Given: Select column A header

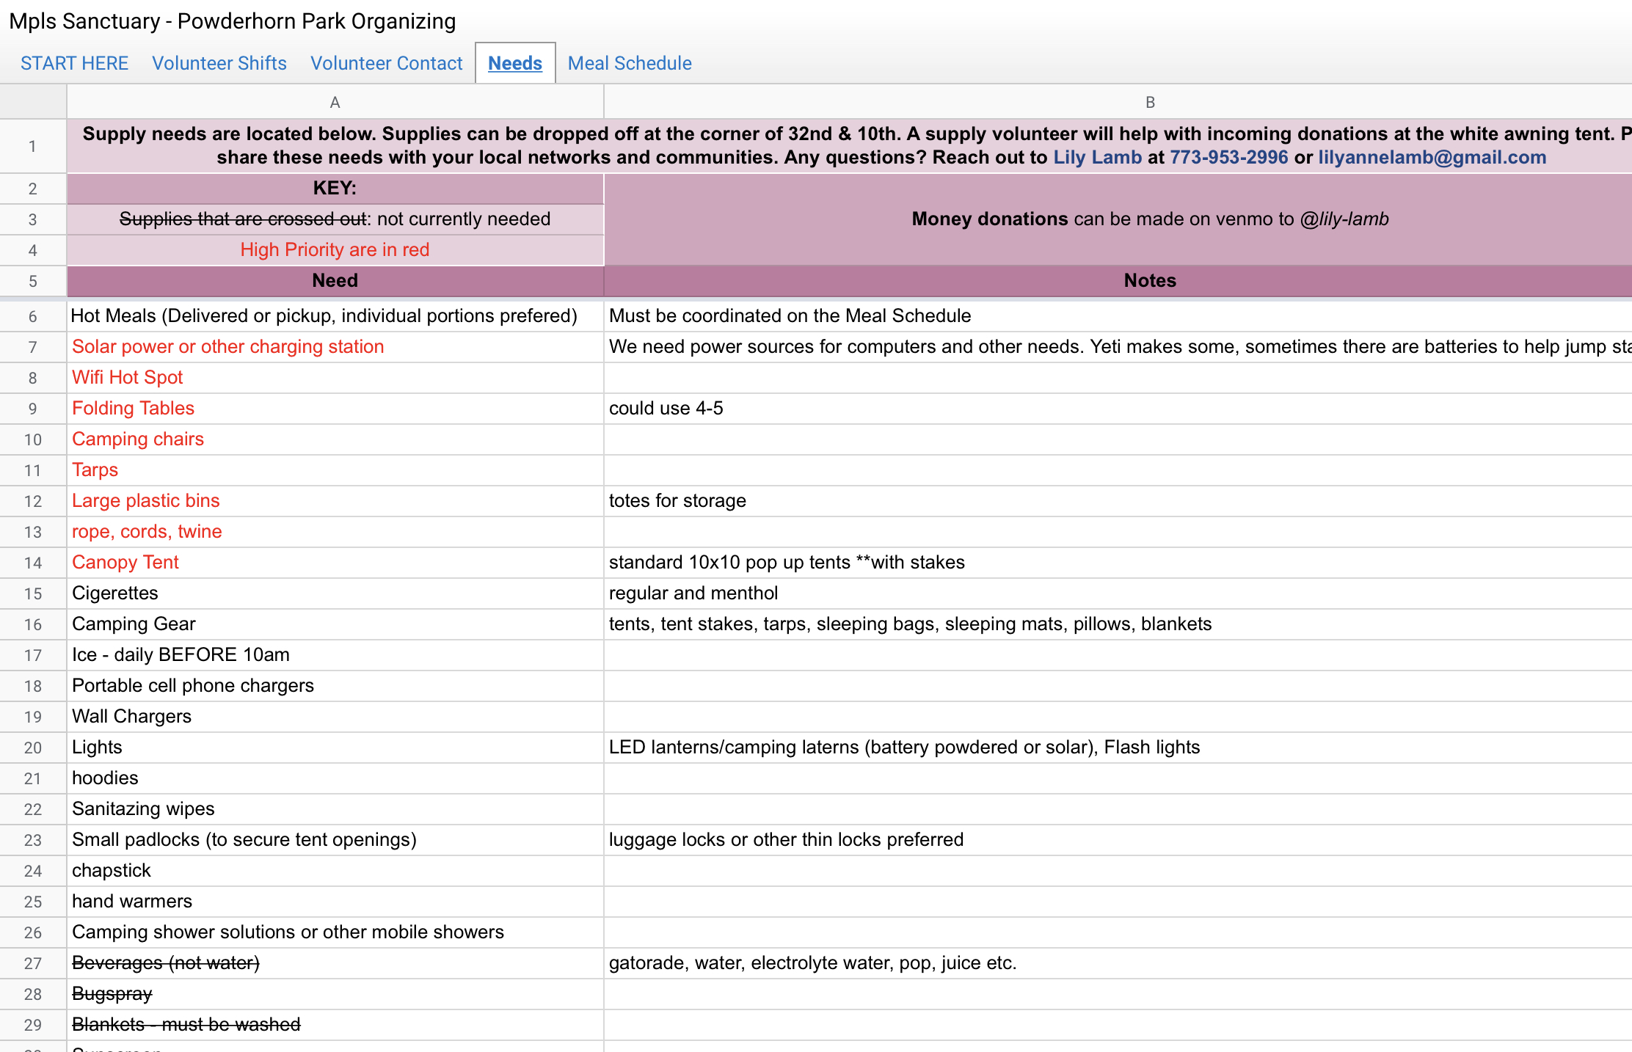Looking at the screenshot, I should [x=335, y=102].
